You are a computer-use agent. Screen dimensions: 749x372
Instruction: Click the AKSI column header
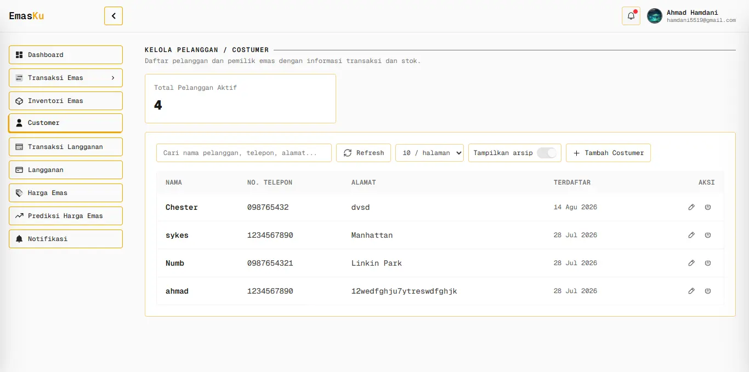click(x=707, y=182)
